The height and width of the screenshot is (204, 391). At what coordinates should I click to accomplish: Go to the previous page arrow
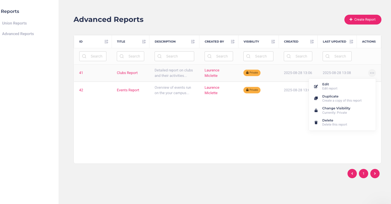(x=352, y=174)
